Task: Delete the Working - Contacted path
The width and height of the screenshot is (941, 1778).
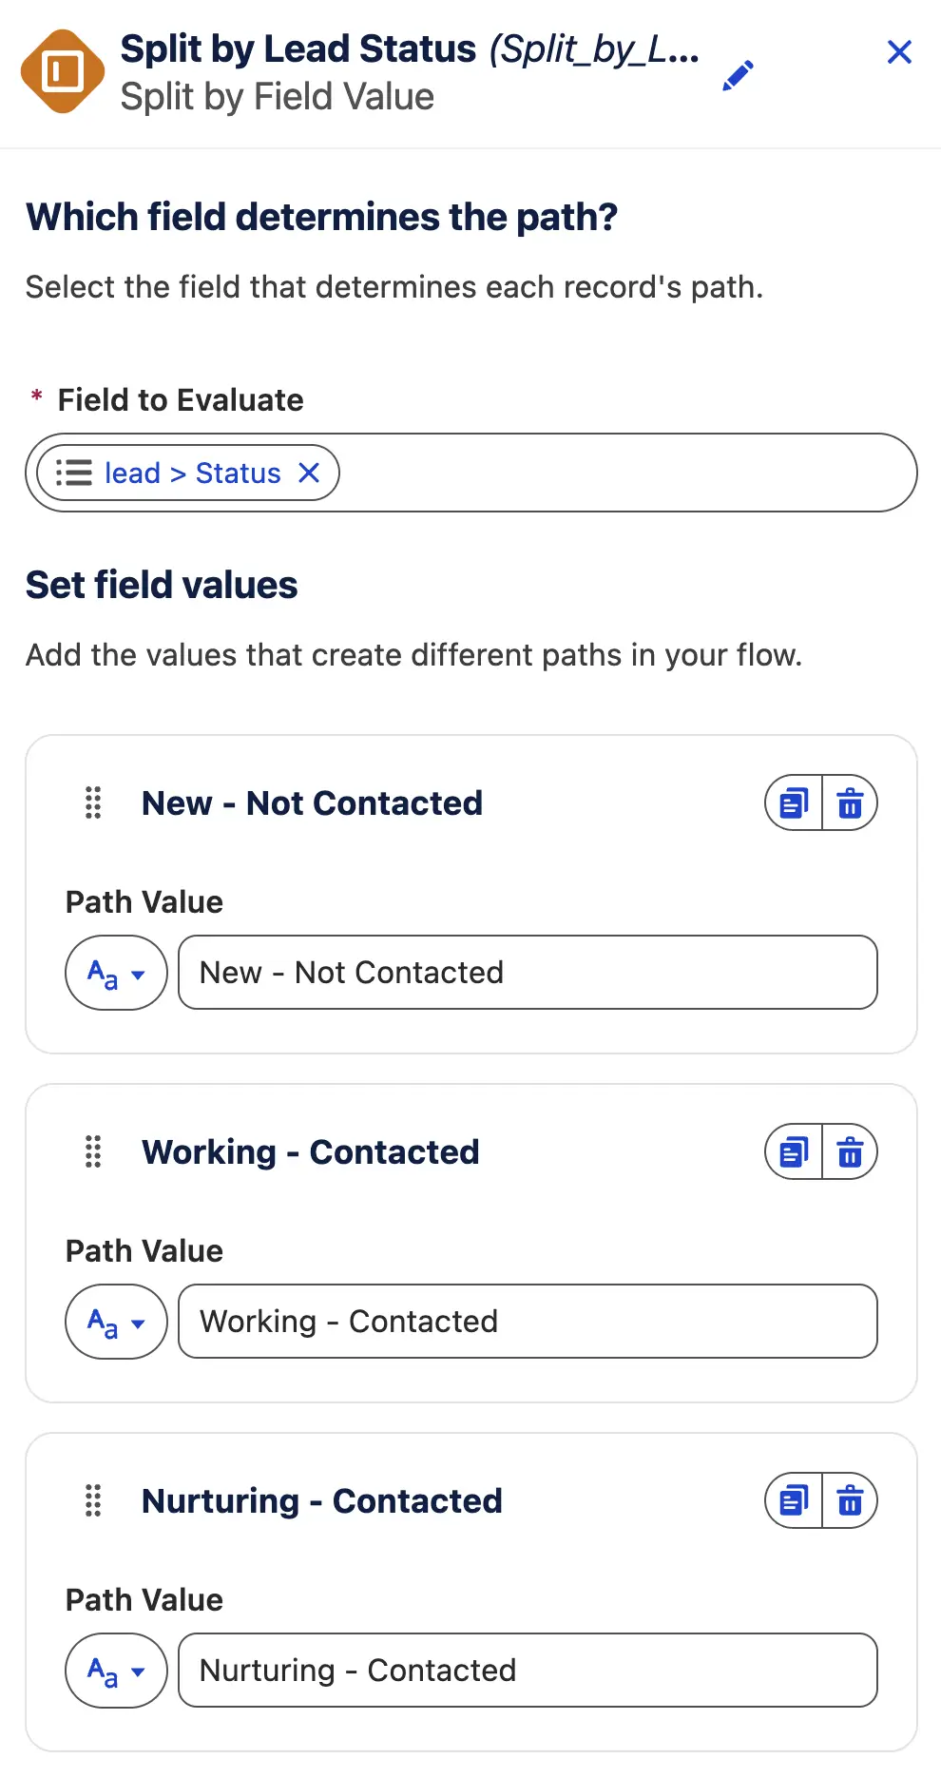Action: (x=850, y=1152)
